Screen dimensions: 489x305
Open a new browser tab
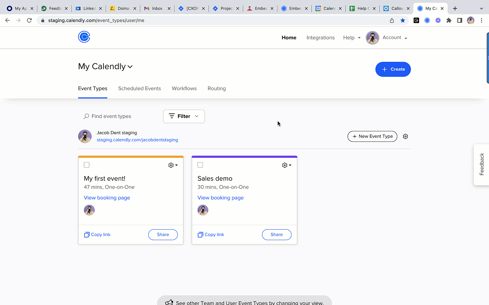coord(455,8)
